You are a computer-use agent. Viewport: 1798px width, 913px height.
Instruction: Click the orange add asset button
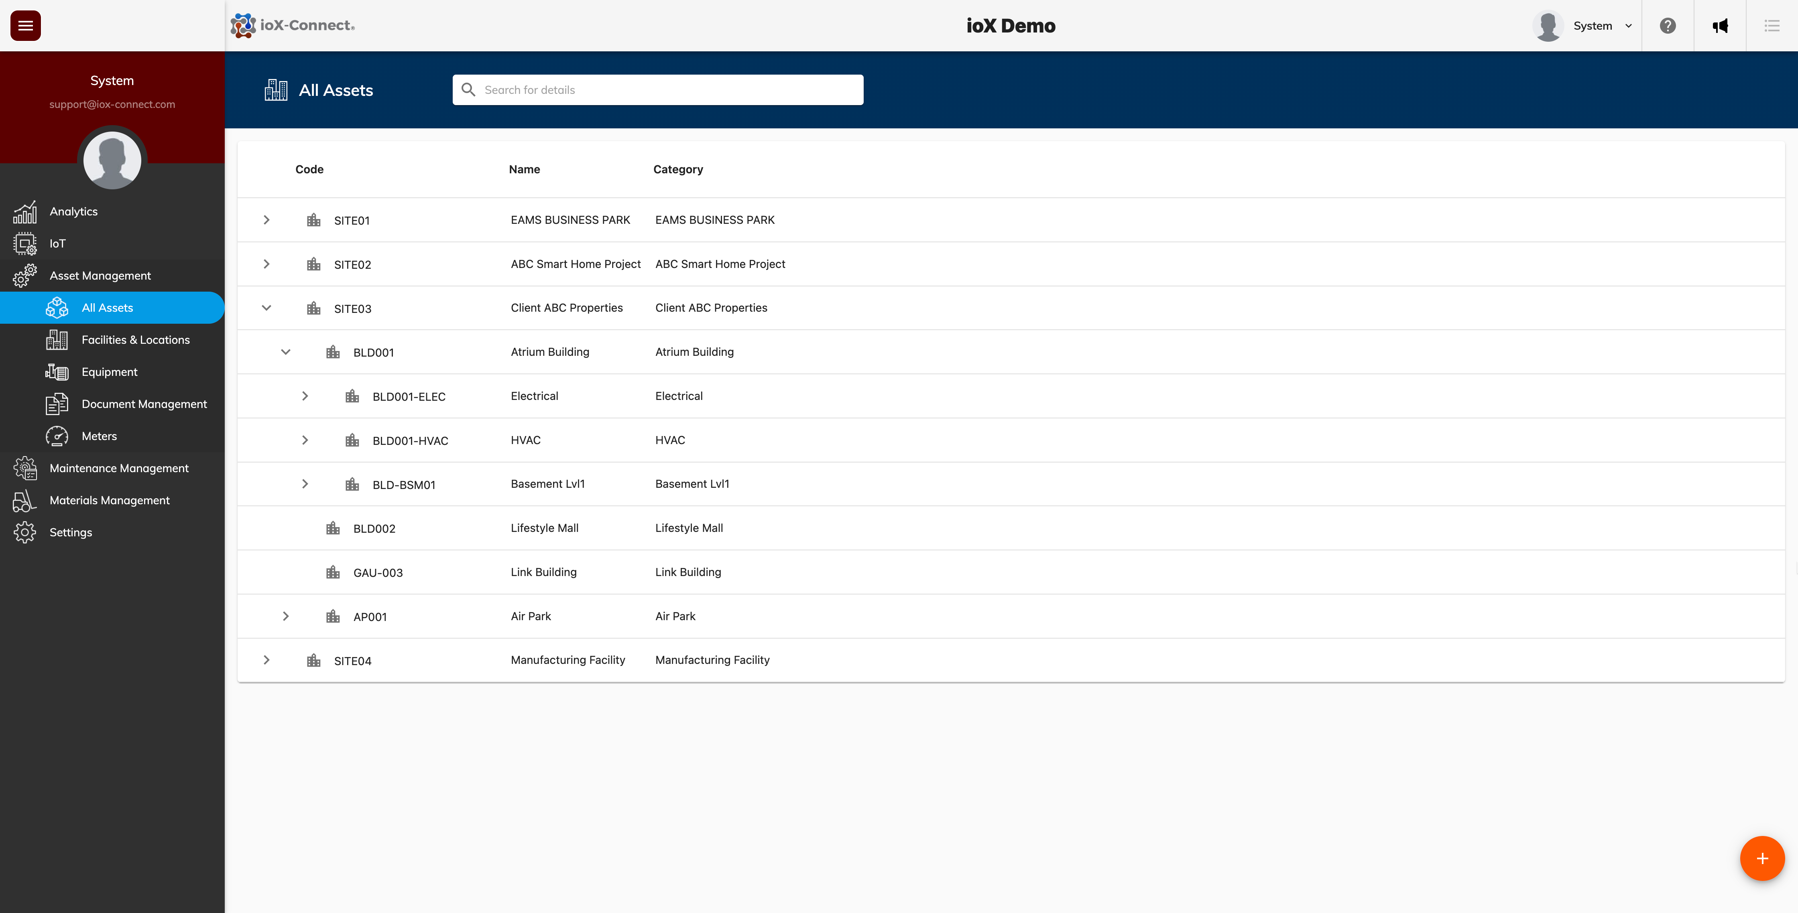(1762, 858)
